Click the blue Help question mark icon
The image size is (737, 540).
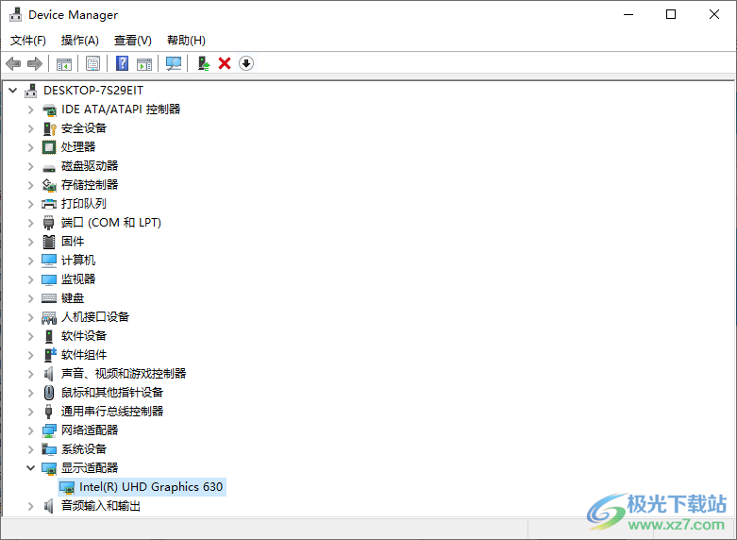(x=123, y=63)
